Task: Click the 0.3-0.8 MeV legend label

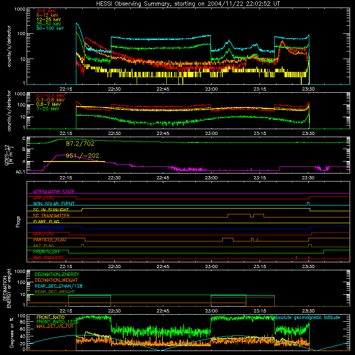Action: (x=51, y=100)
